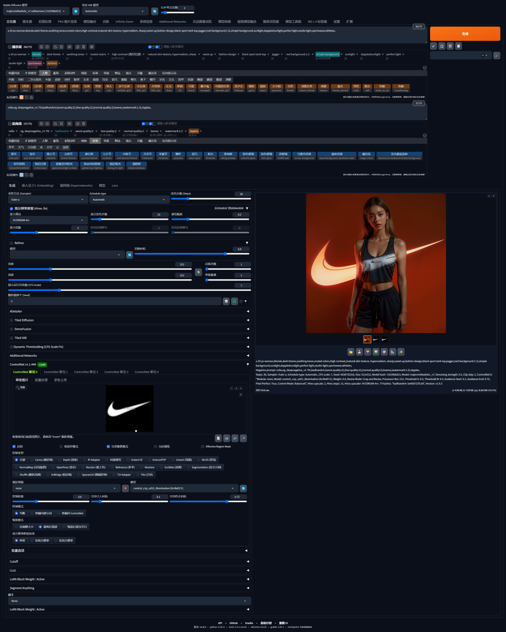This screenshot has width=506, height=632.
Task: Open the PNG 图片信息 tab
Action: coord(67,22)
